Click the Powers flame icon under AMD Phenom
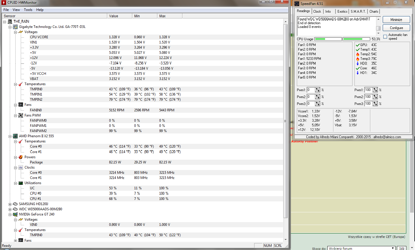Viewport: 415px width, 250px height. tap(21, 157)
